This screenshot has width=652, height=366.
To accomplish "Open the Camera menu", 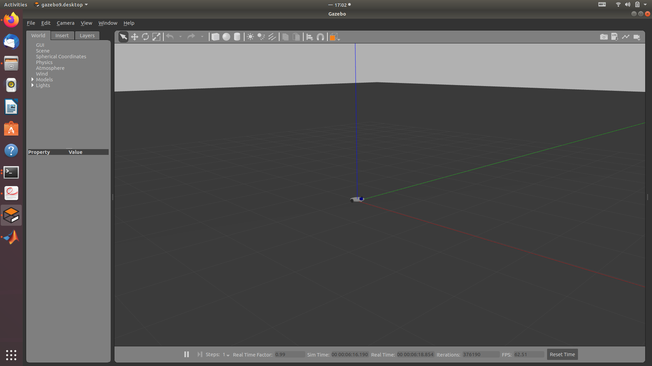I will pos(65,23).
